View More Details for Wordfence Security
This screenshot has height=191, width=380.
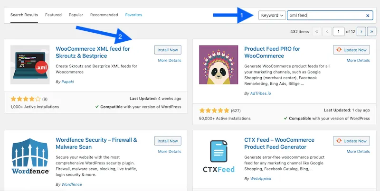point(170,151)
